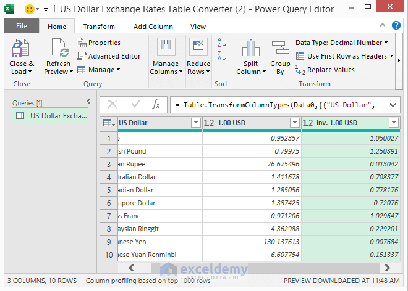The image size is (408, 291).
Task: Click the cell with value 0.778176
Action: point(351,190)
